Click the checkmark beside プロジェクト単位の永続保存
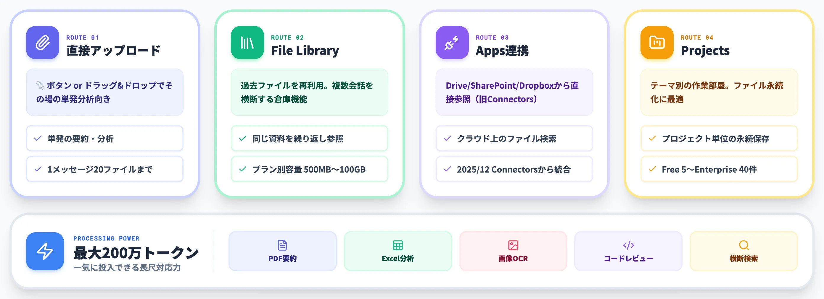The height and width of the screenshot is (299, 824). tap(652, 138)
